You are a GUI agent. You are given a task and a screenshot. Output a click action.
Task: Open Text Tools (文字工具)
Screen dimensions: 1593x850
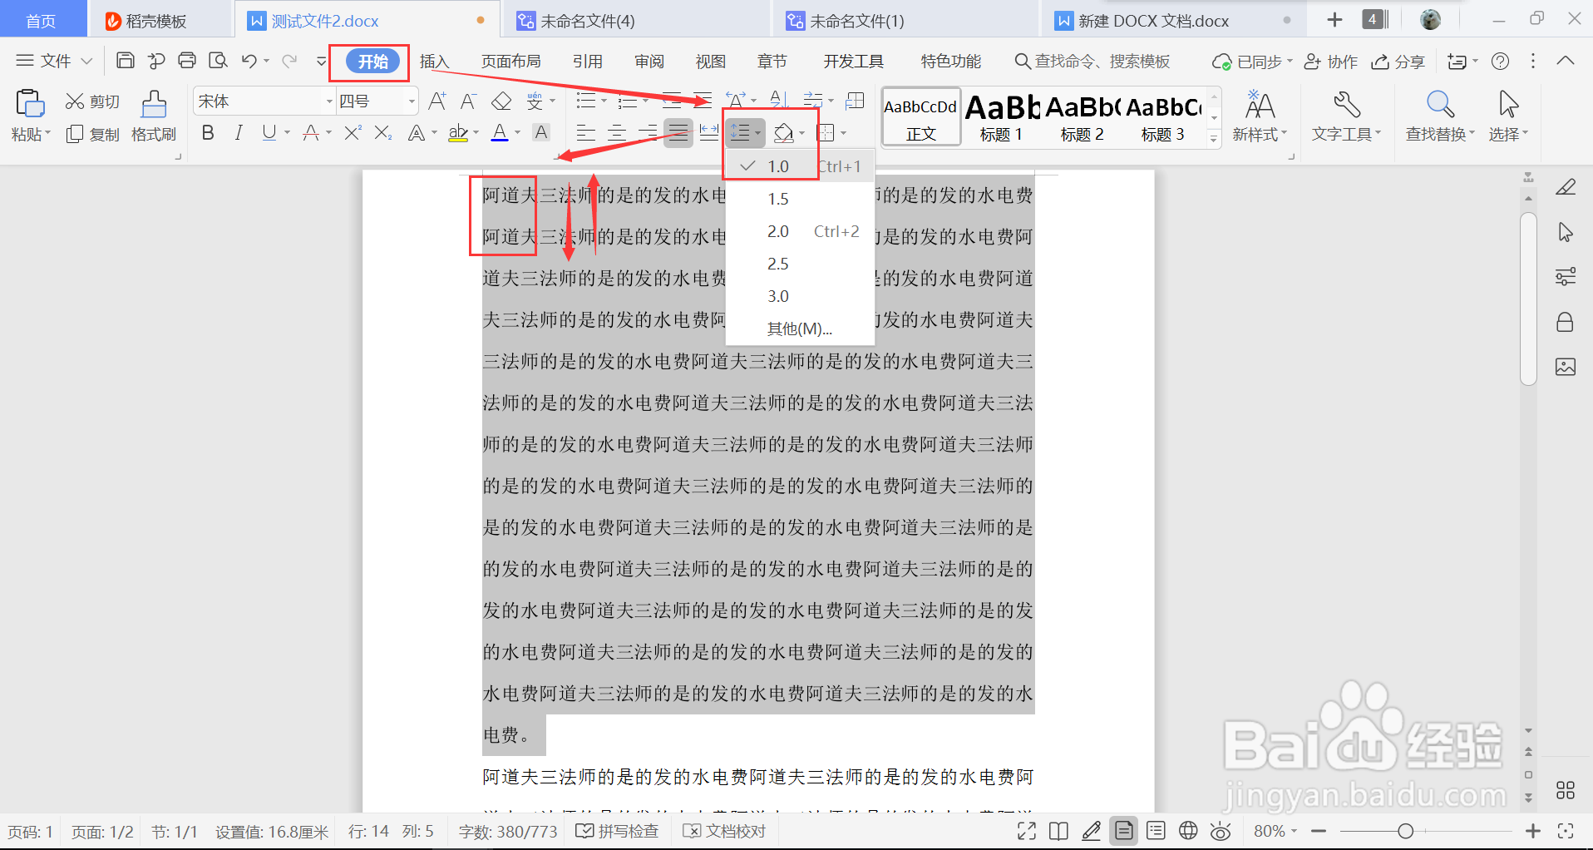(1346, 116)
